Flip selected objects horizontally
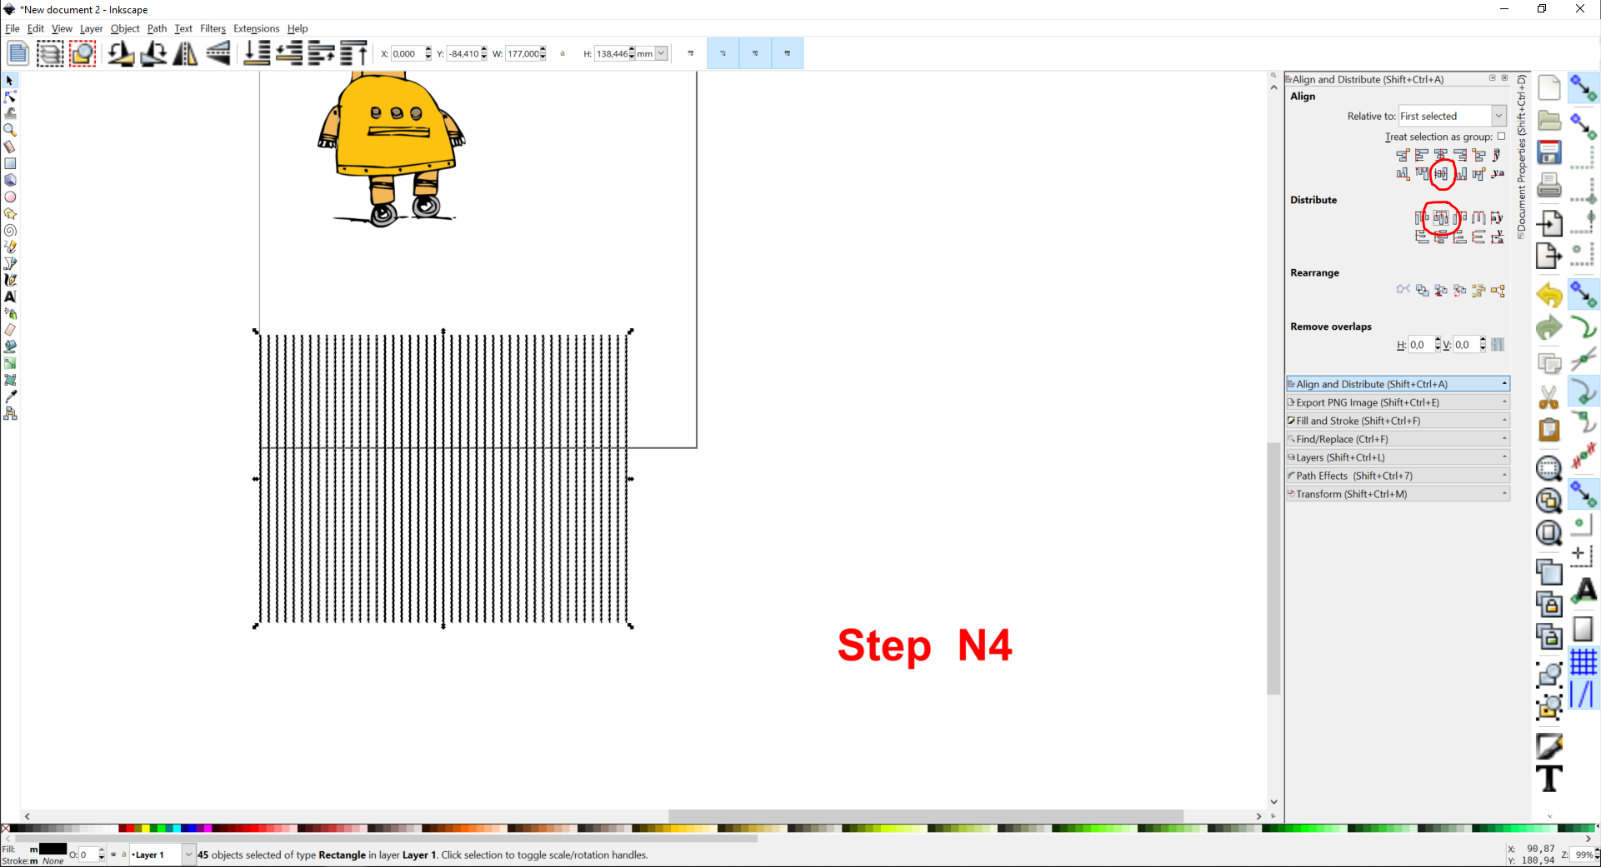Screen dimensions: 1601x867 point(184,53)
